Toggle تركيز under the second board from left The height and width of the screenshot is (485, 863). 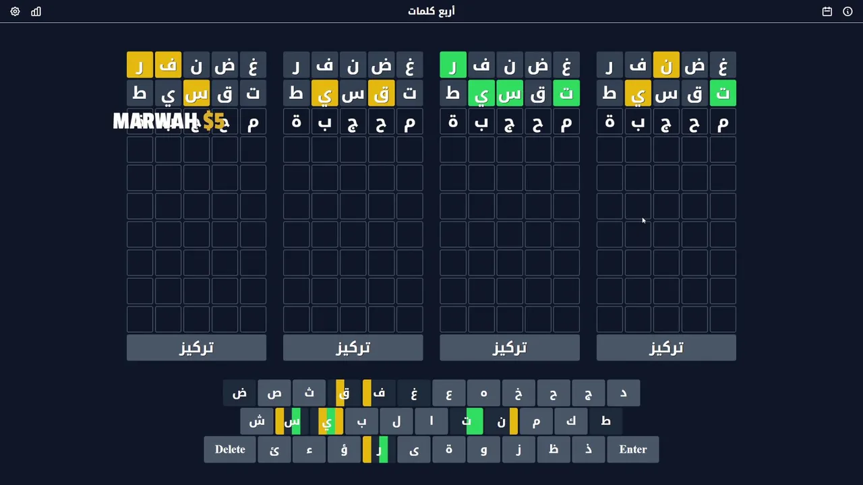[x=353, y=348]
